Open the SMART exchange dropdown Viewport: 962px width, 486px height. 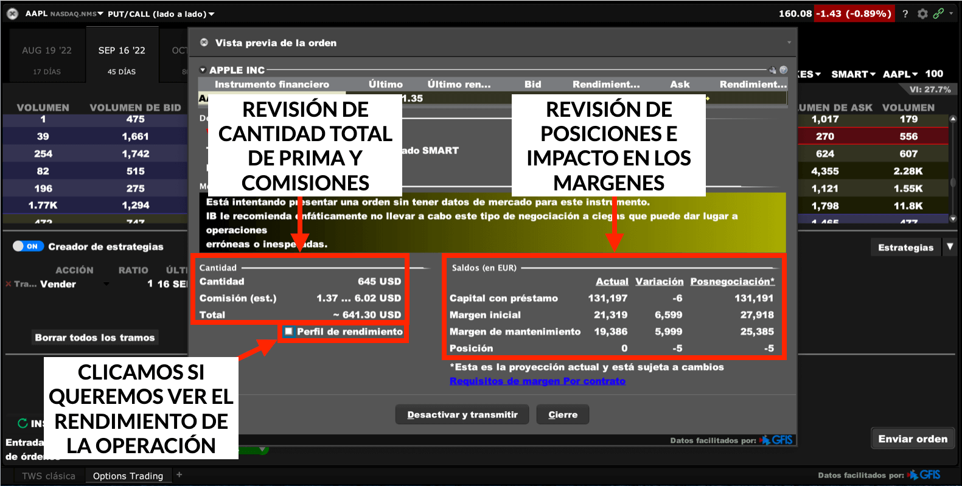[x=853, y=74]
